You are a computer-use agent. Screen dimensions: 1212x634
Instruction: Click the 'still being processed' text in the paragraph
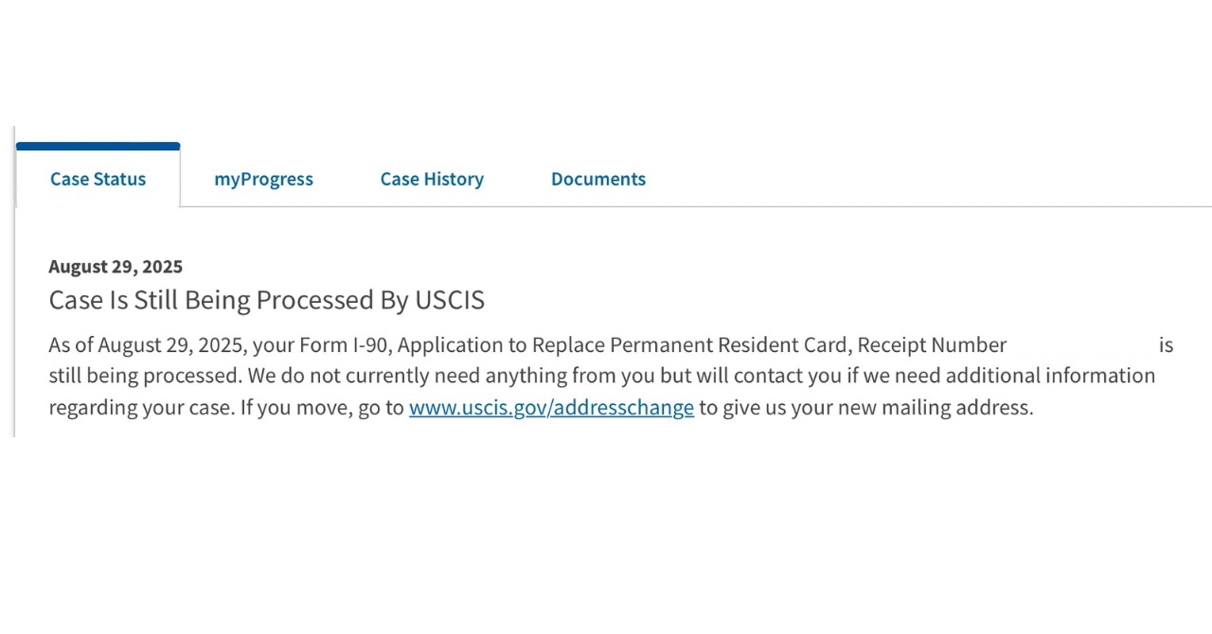pyautogui.click(x=144, y=376)
